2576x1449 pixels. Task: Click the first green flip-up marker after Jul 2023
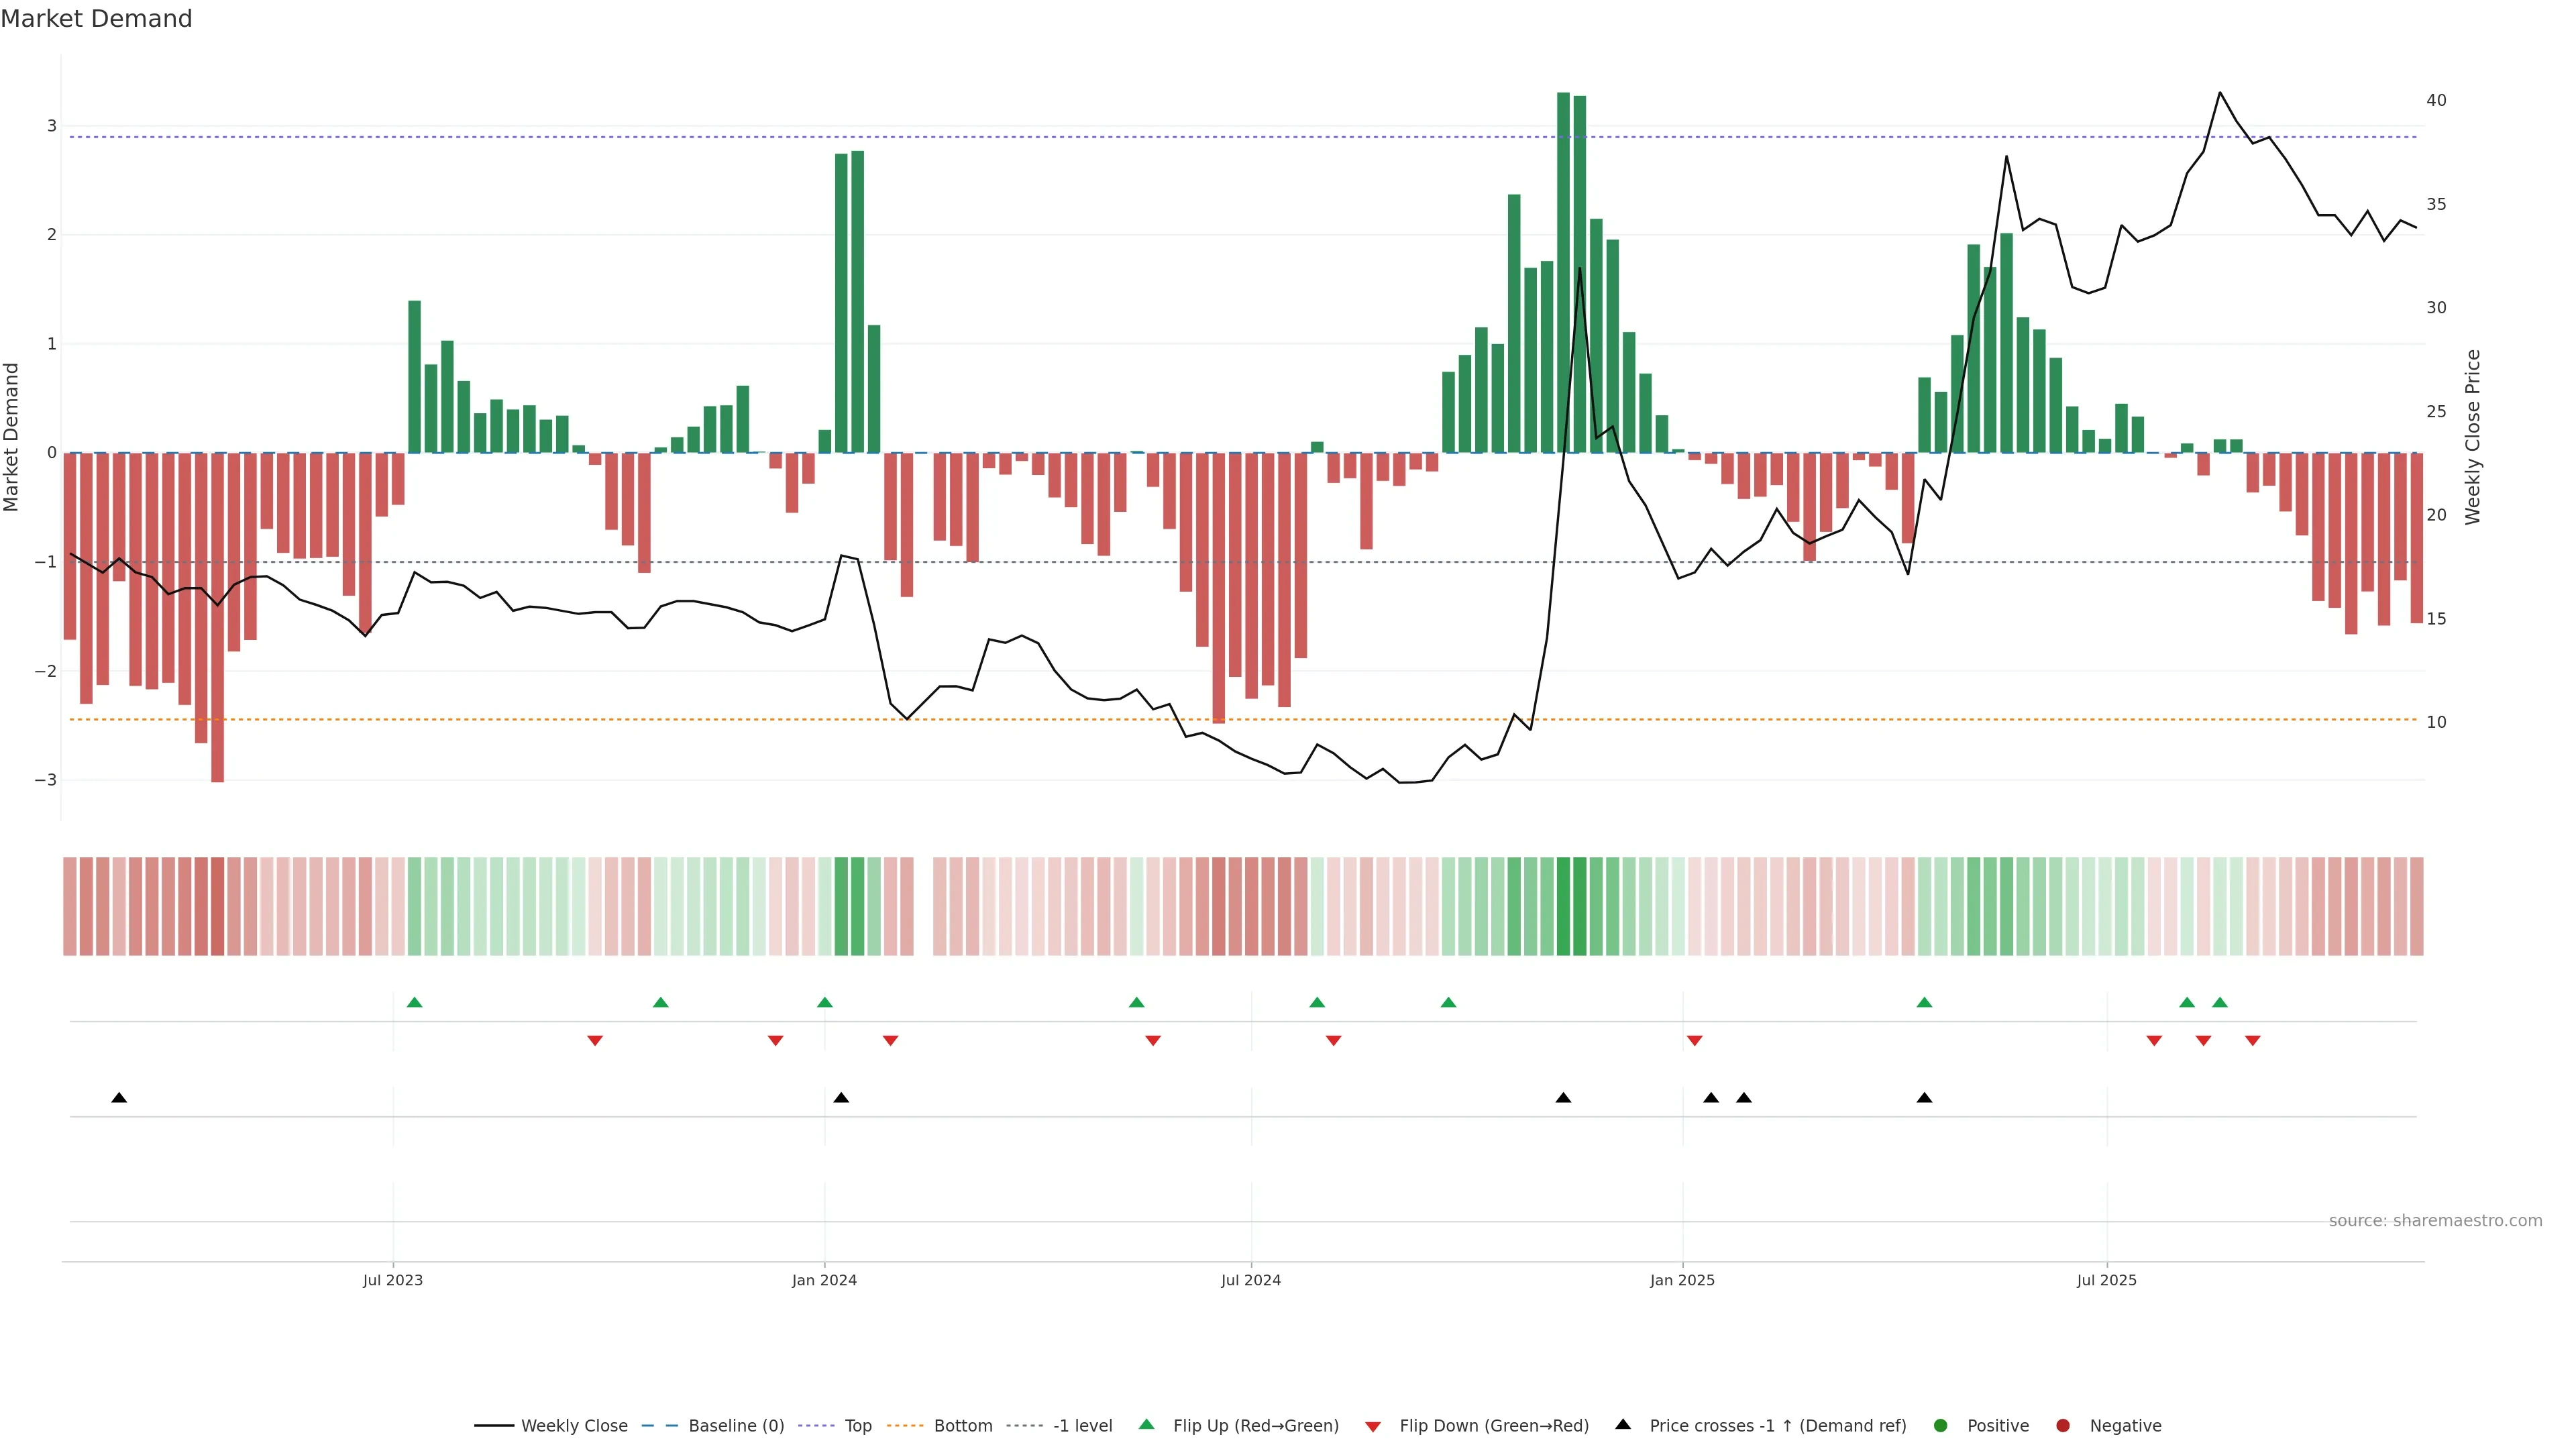(415, 1003)
